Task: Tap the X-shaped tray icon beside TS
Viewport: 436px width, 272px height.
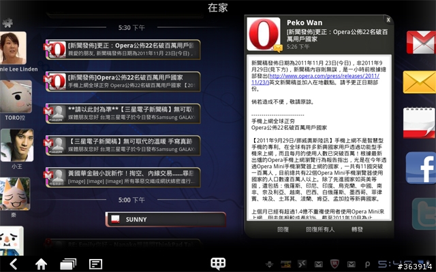Action: (x=302, y=264)
